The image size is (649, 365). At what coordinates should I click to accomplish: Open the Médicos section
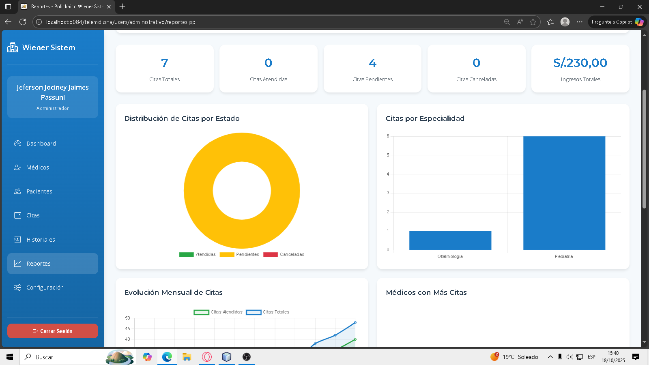53,167
